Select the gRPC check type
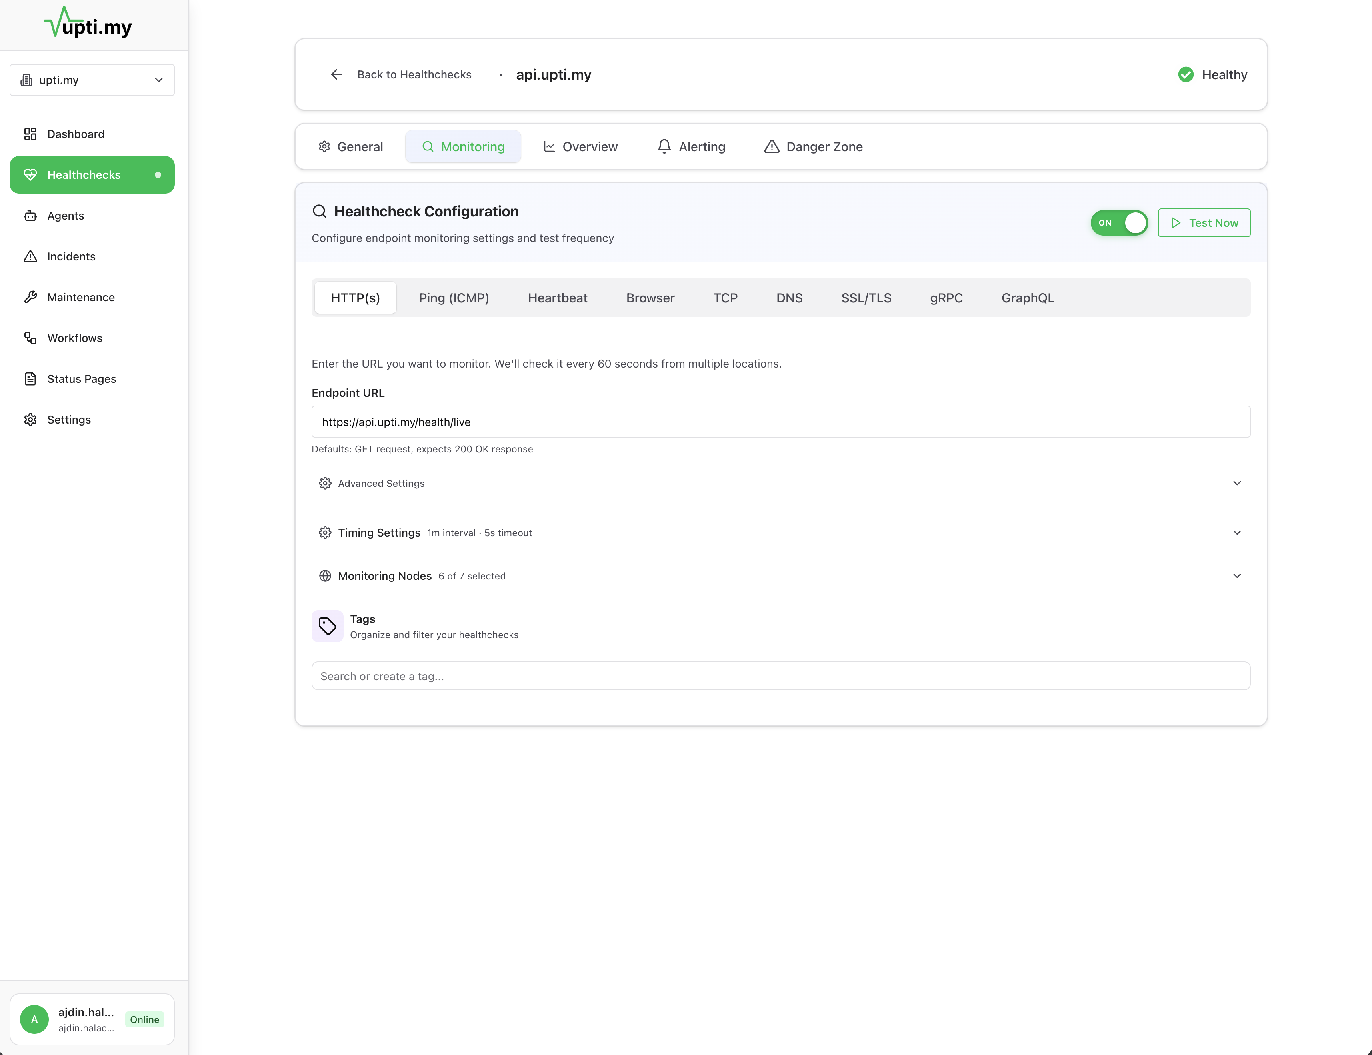1372x1055 pixels. click(946, 298)
